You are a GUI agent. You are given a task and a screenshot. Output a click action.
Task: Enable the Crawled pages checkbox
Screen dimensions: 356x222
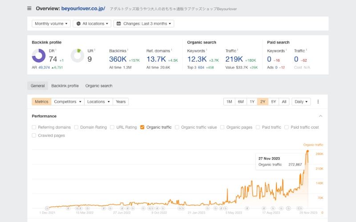(34, 135)
